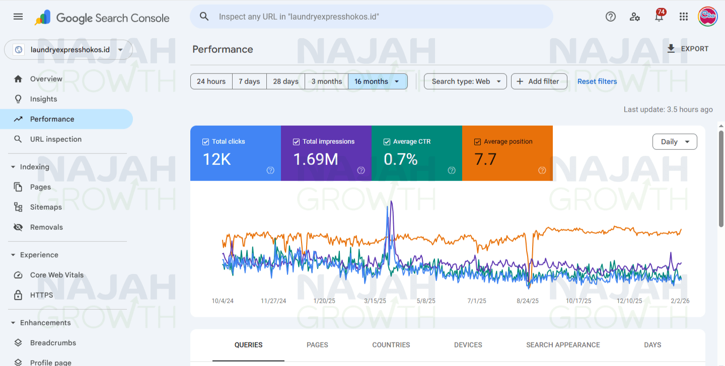This screenshot has height=366, width=725.
Task: Click the Insights lightbulb icon
Action: coord(18,99)
